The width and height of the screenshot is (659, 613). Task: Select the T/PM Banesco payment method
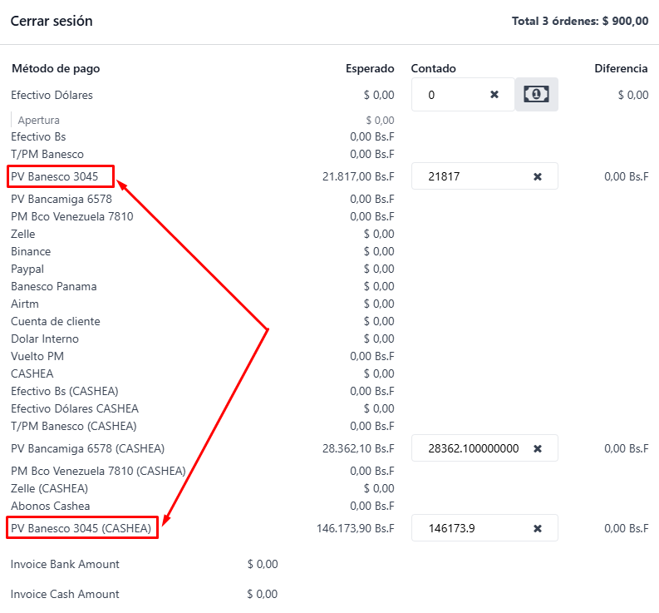click(x=47, y=155)
